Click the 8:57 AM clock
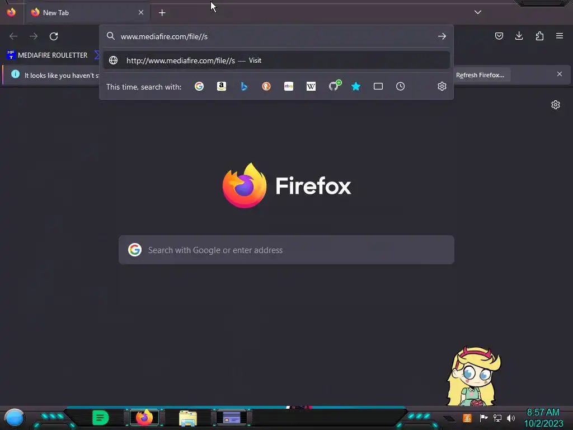The height and width of the screenshot is (430, 573). (x=543, y=413)
